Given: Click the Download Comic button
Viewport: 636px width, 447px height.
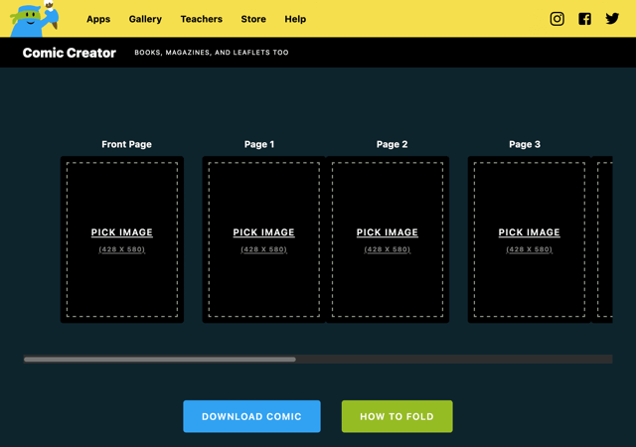Looking at the screenshot, I should [251, 416].
